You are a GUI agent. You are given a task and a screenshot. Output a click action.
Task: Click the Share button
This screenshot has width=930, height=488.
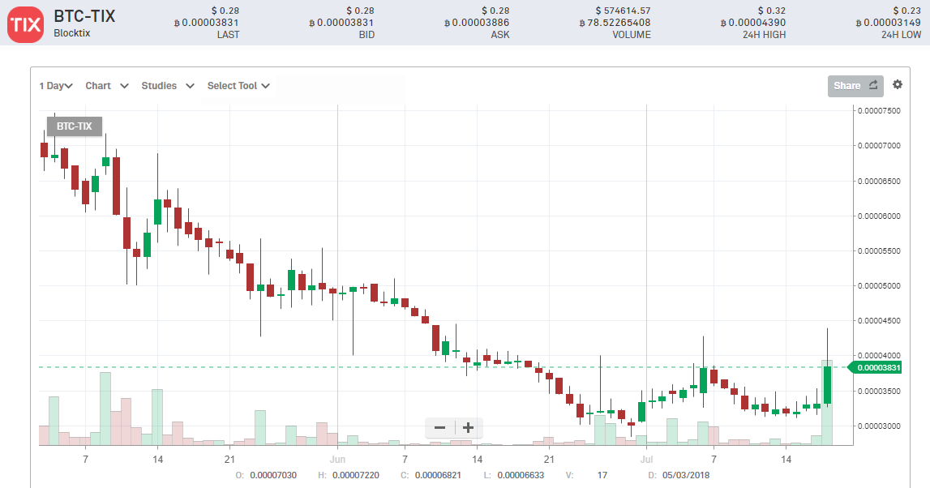[855, 86]
